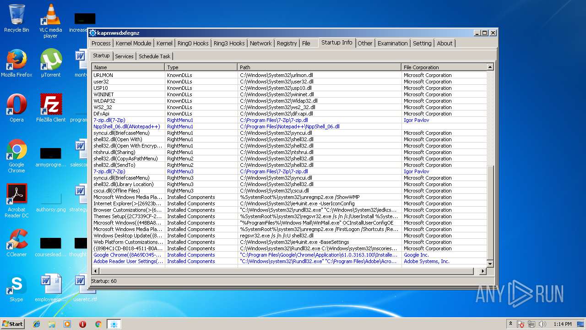Select the Schedule Task sub-tab
586x330 pixels.
click(x=154, y=56)
